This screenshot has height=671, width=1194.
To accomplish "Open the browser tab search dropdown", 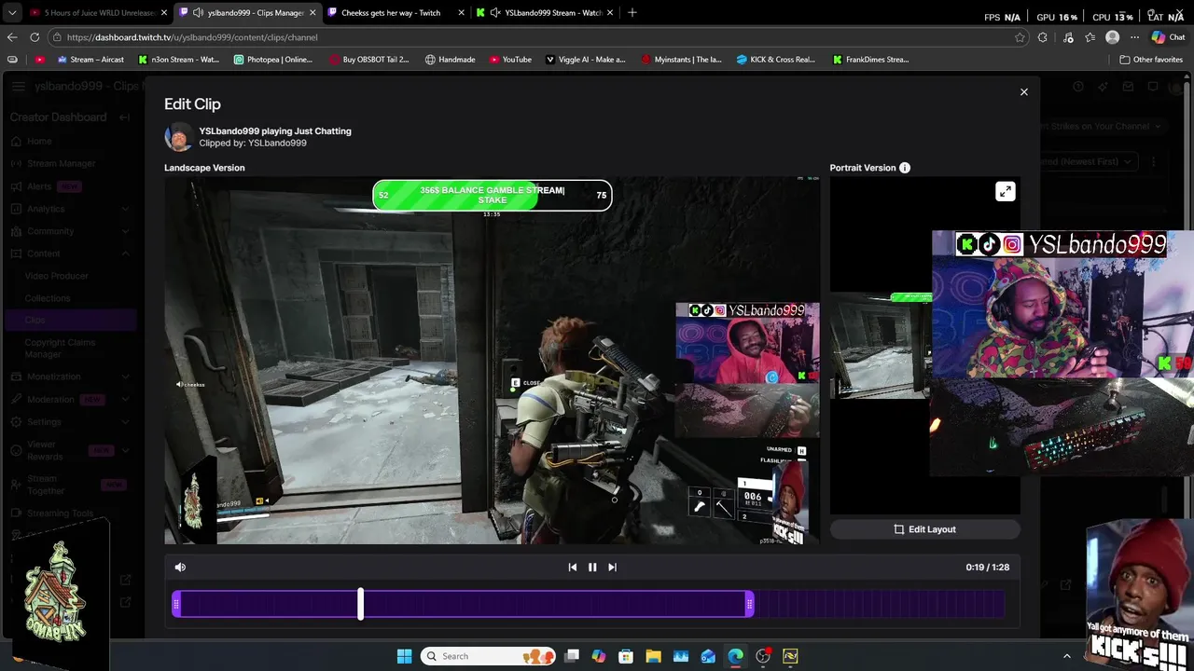I will pyautogui.click(x=12, y=13).
